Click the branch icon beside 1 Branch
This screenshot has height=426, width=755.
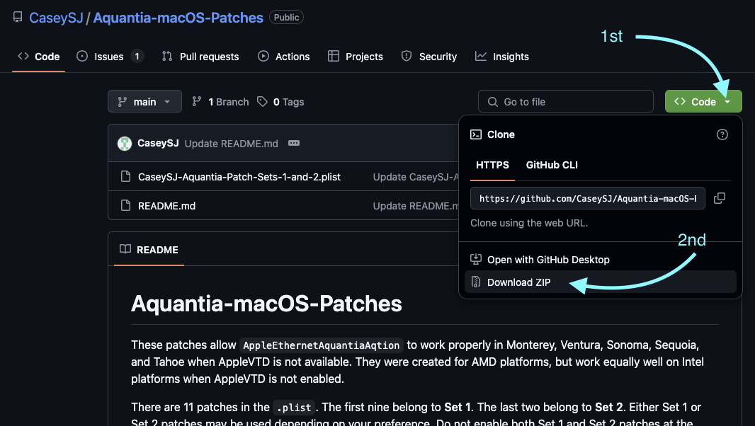pos(196,101)
